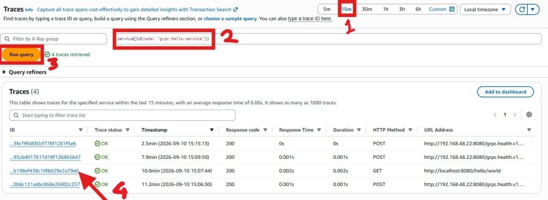Click the type a trace ID here link
The width and height of the screenshot is (548, 200).
[310, 19]
